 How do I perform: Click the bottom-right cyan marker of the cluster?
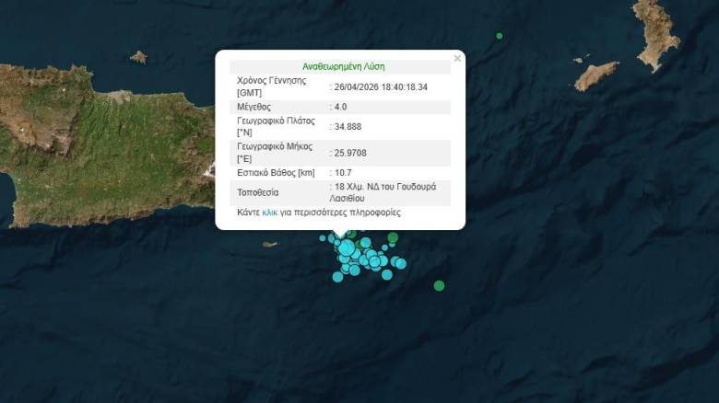coord(387,274)
